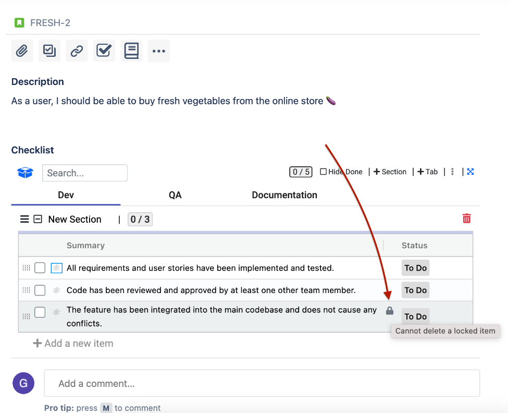Open To Do status of 'Code has been reviewed'
The height and width of the screenshot is (413, 508).
[415, 290]
